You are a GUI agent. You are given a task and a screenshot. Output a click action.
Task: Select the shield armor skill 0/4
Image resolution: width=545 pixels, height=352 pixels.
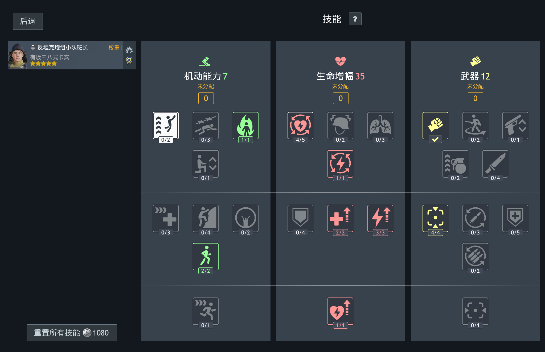pyautogui.click(x=300, y=219)
